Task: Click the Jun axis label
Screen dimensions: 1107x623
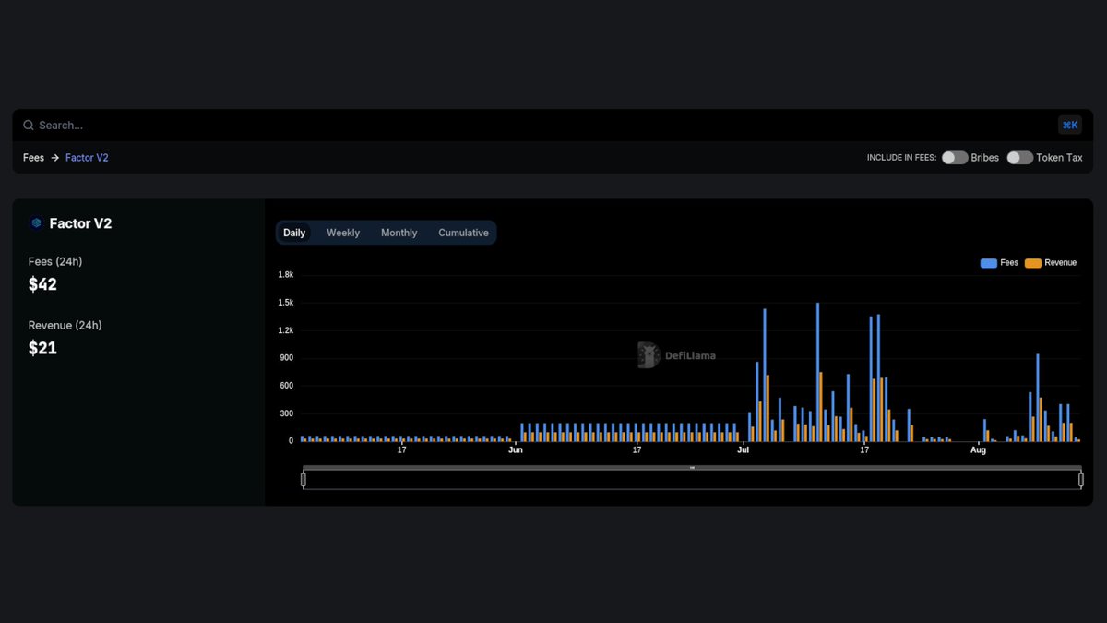Action: [516, 450]
